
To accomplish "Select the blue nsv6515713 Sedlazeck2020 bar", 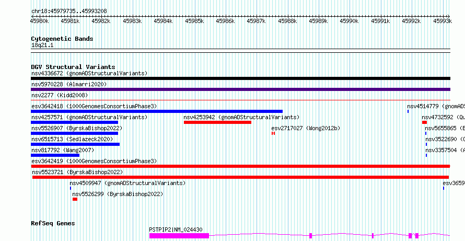I will point(75,144).
